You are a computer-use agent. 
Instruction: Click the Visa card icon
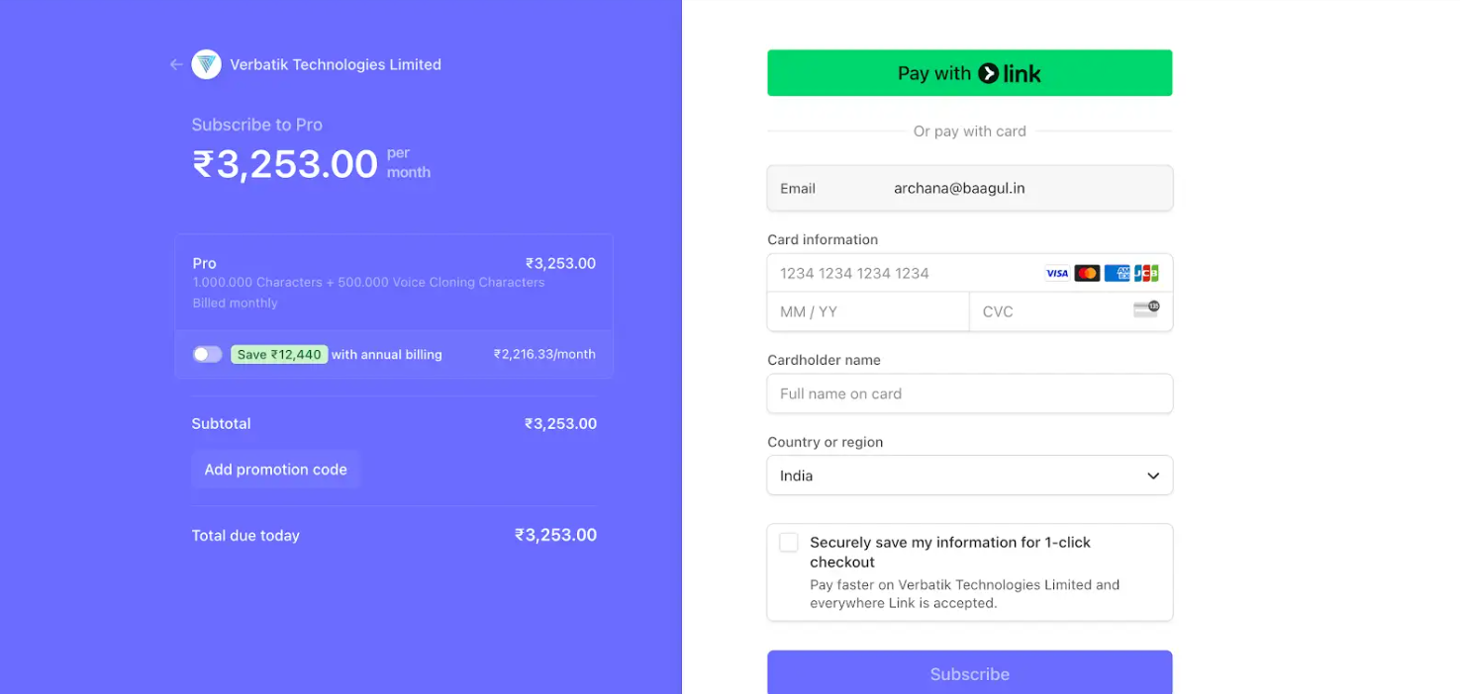point(1057,273)
